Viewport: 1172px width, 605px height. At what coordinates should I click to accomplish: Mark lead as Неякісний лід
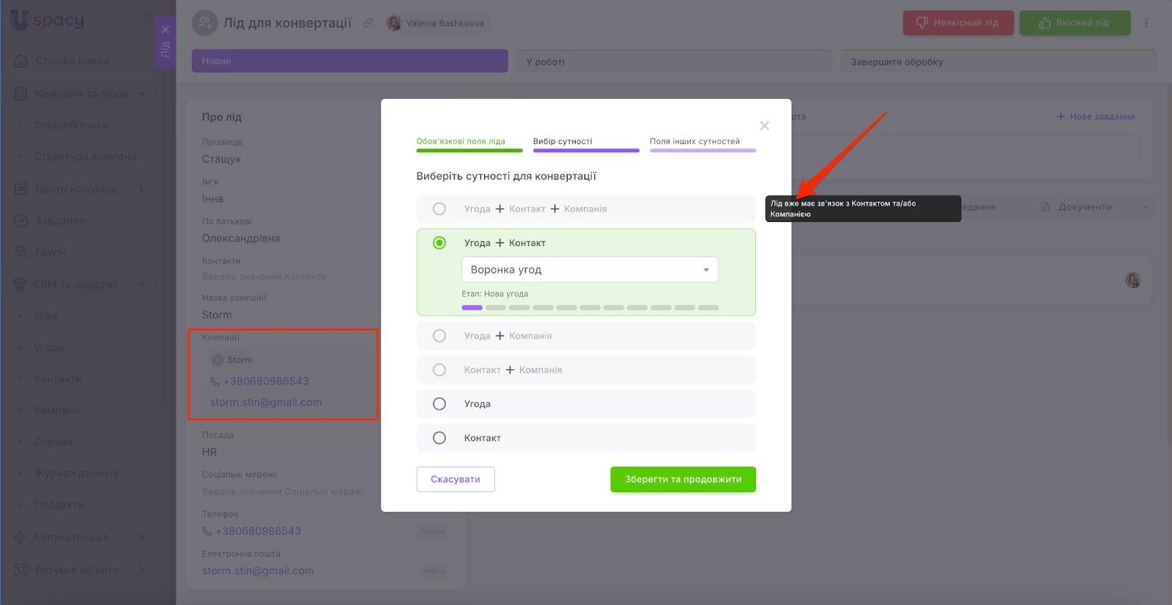coord(959,23)
